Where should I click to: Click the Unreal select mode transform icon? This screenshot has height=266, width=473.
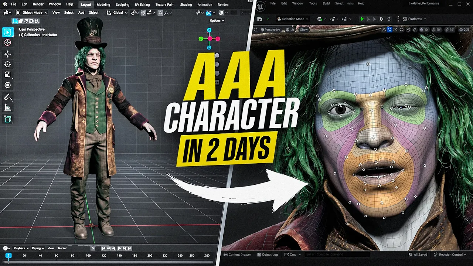pyautogui.click(x=384, y=30)
